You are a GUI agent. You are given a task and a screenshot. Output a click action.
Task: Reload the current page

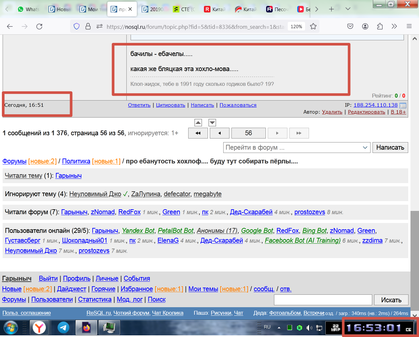coord(39,27)
